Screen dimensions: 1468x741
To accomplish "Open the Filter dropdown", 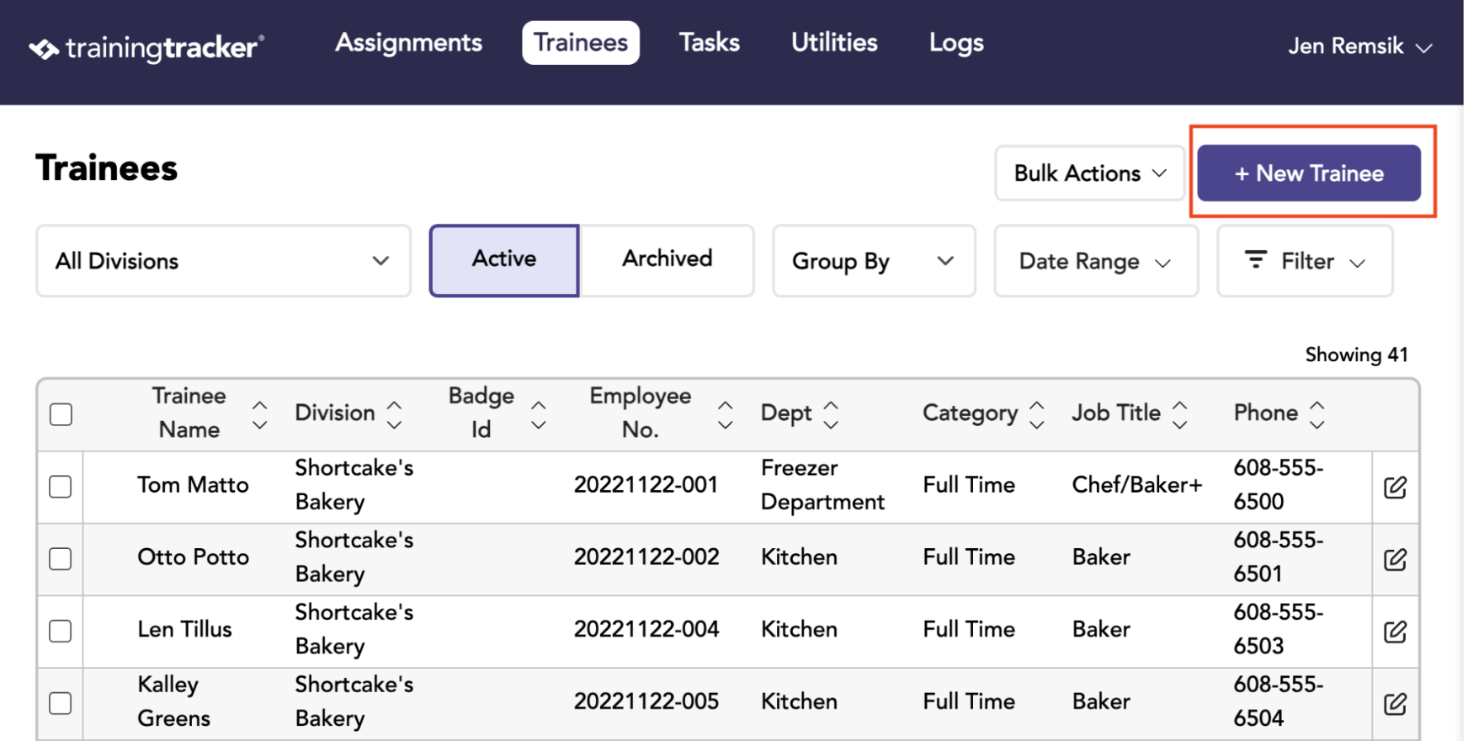I will 1305,261.
